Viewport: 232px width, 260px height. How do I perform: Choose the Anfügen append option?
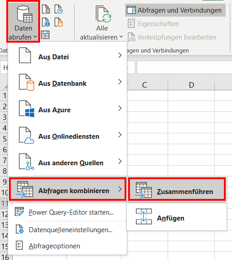coord(177,217)
